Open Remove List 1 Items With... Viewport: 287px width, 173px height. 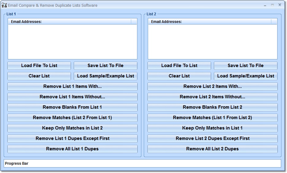tap(73, 86)
